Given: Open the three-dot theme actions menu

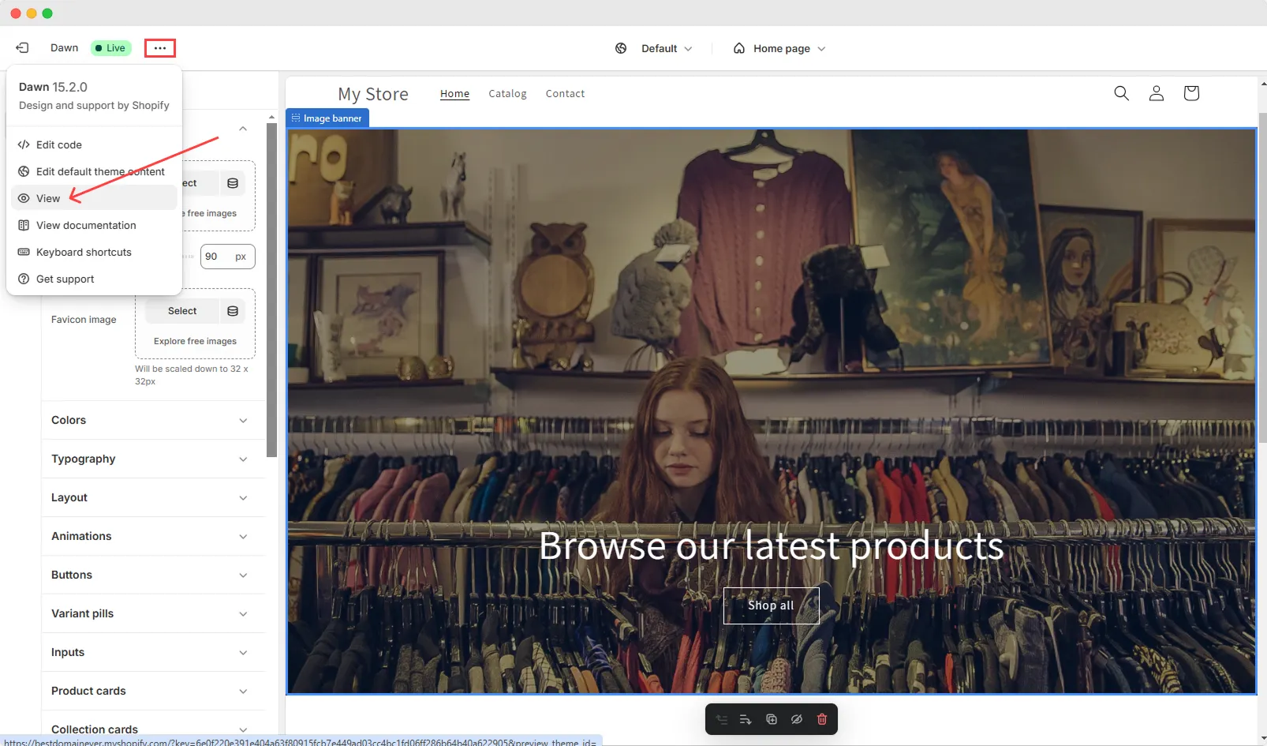Looking at the screenshot, I should [159, 47].
